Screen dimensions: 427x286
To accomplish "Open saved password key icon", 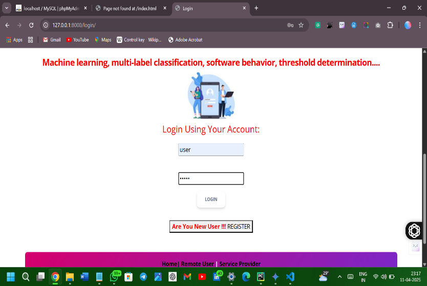I will coord(290,25).
